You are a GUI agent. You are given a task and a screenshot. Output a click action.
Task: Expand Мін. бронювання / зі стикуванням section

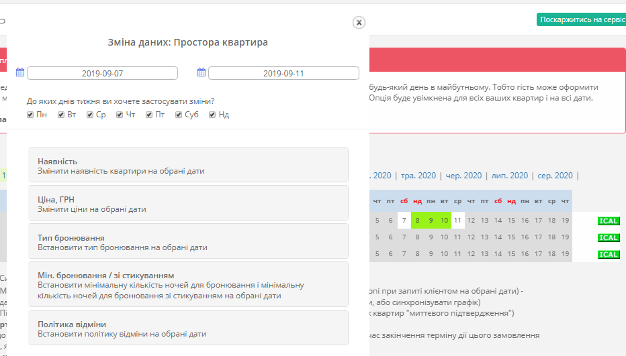pos(188,285)
